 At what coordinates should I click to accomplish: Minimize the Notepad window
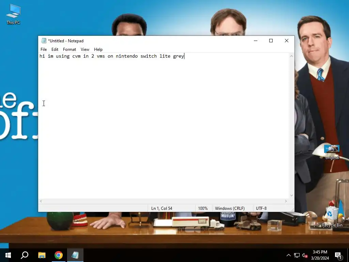point(256,41)
